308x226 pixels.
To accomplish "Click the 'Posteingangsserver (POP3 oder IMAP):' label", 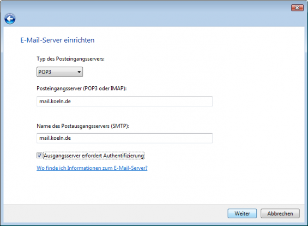I will (82, 88).
